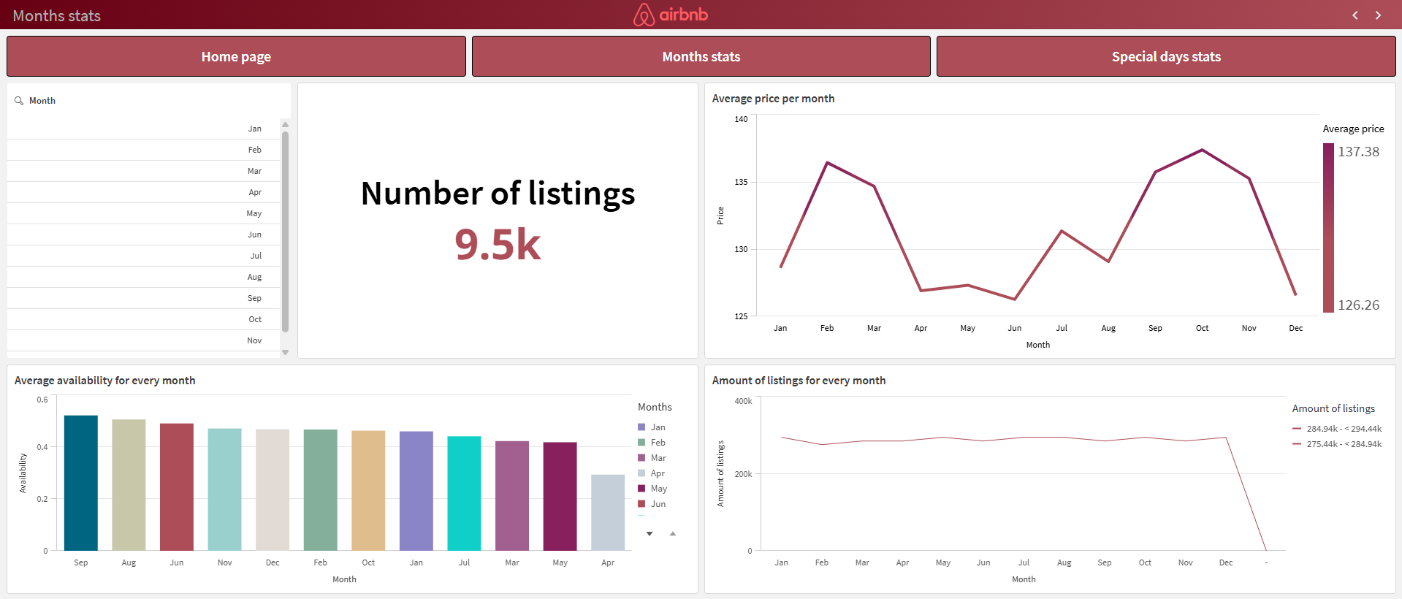Select the Dec availability bar
This screenshot has height=599, width=1402.
coord(273,490)
